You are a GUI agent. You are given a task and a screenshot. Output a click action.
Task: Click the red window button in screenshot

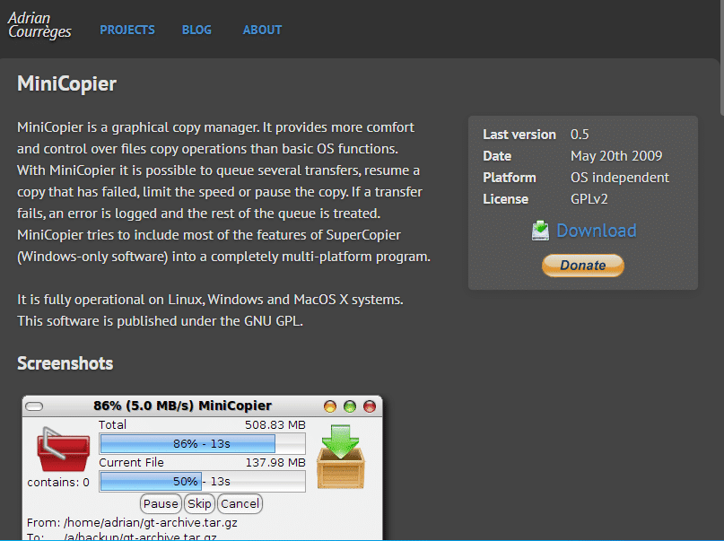(x=370, y=406)
